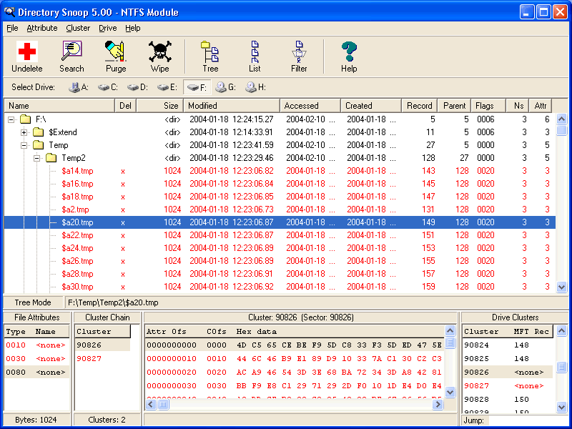
Task: Open the Cluster menu
Action: (x=78, y=28)
